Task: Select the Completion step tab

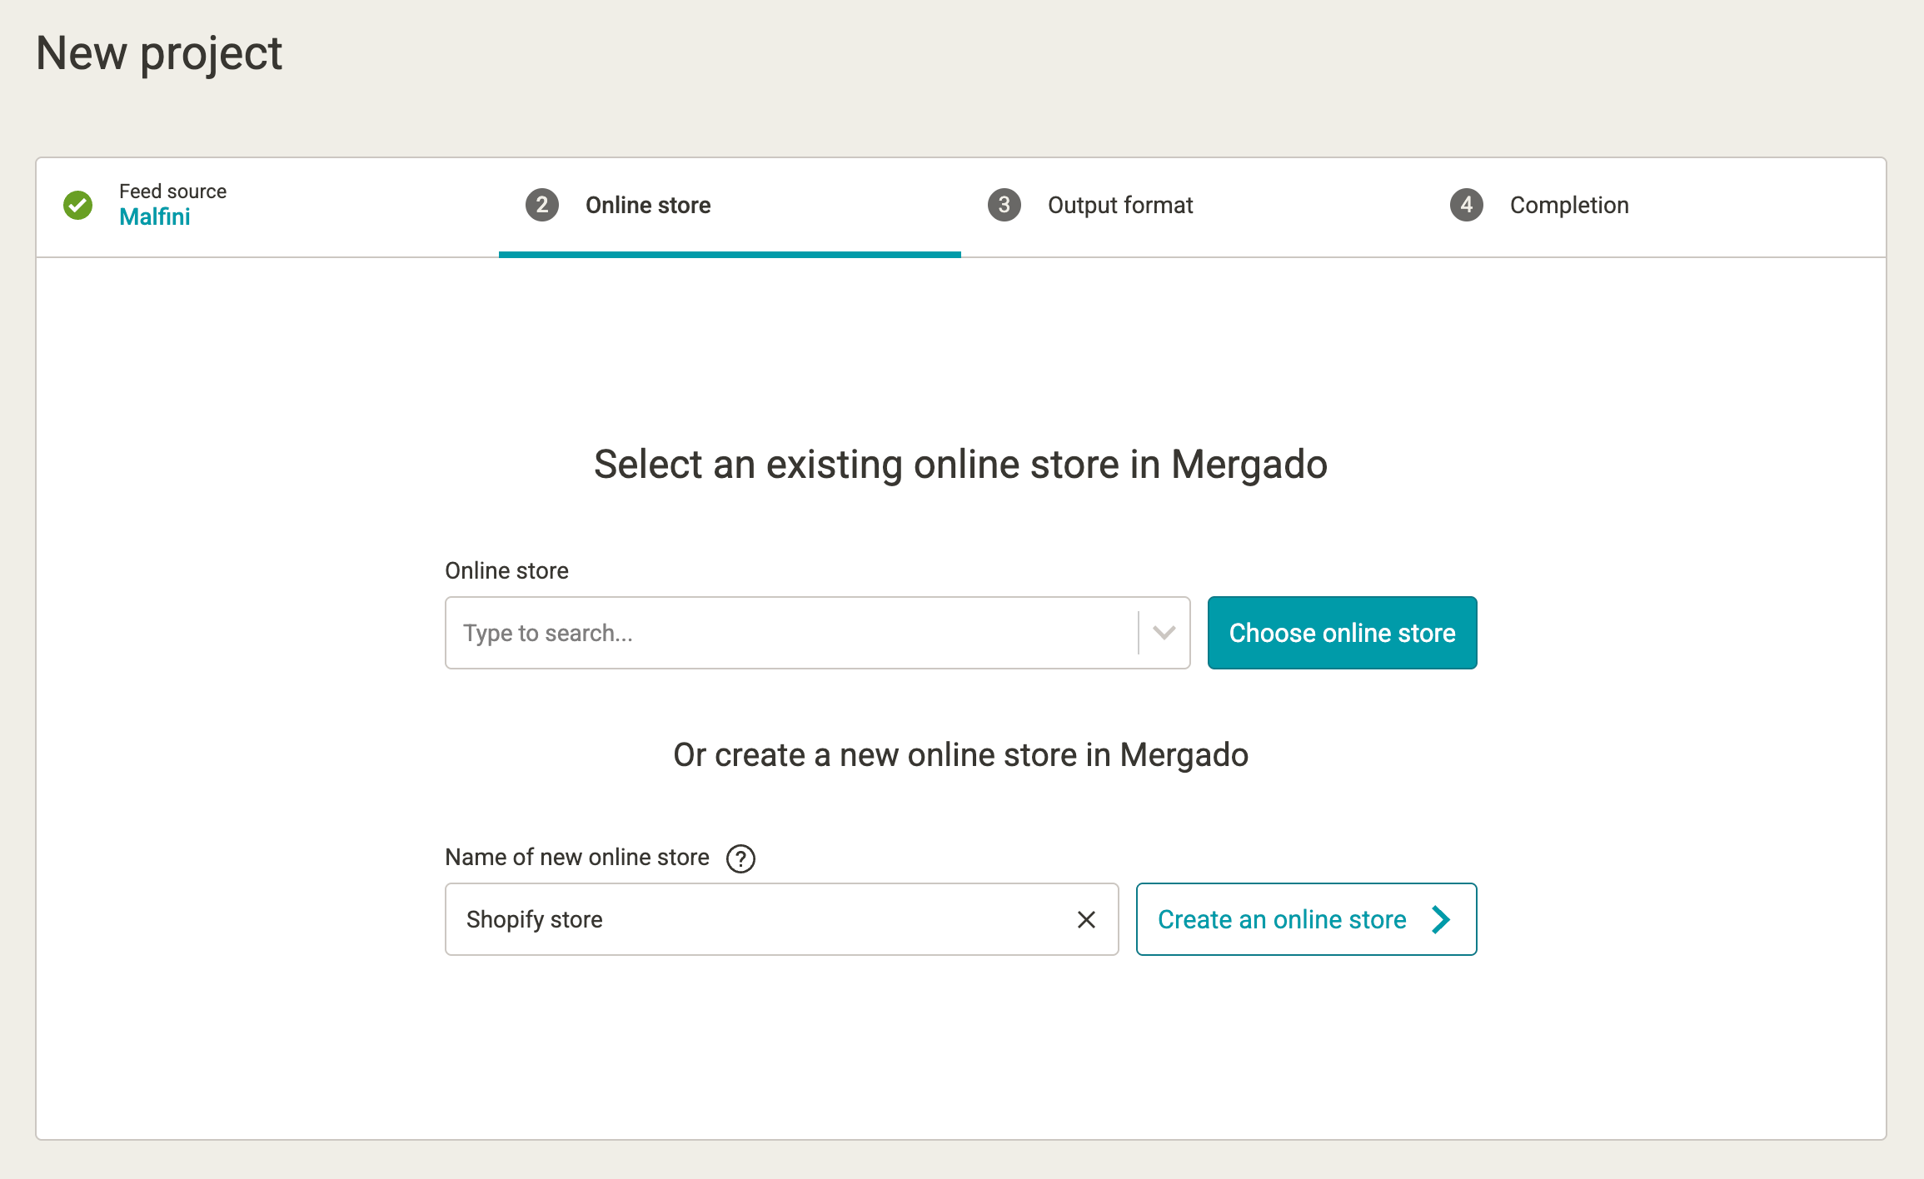Action: (x=1654, y=206)
